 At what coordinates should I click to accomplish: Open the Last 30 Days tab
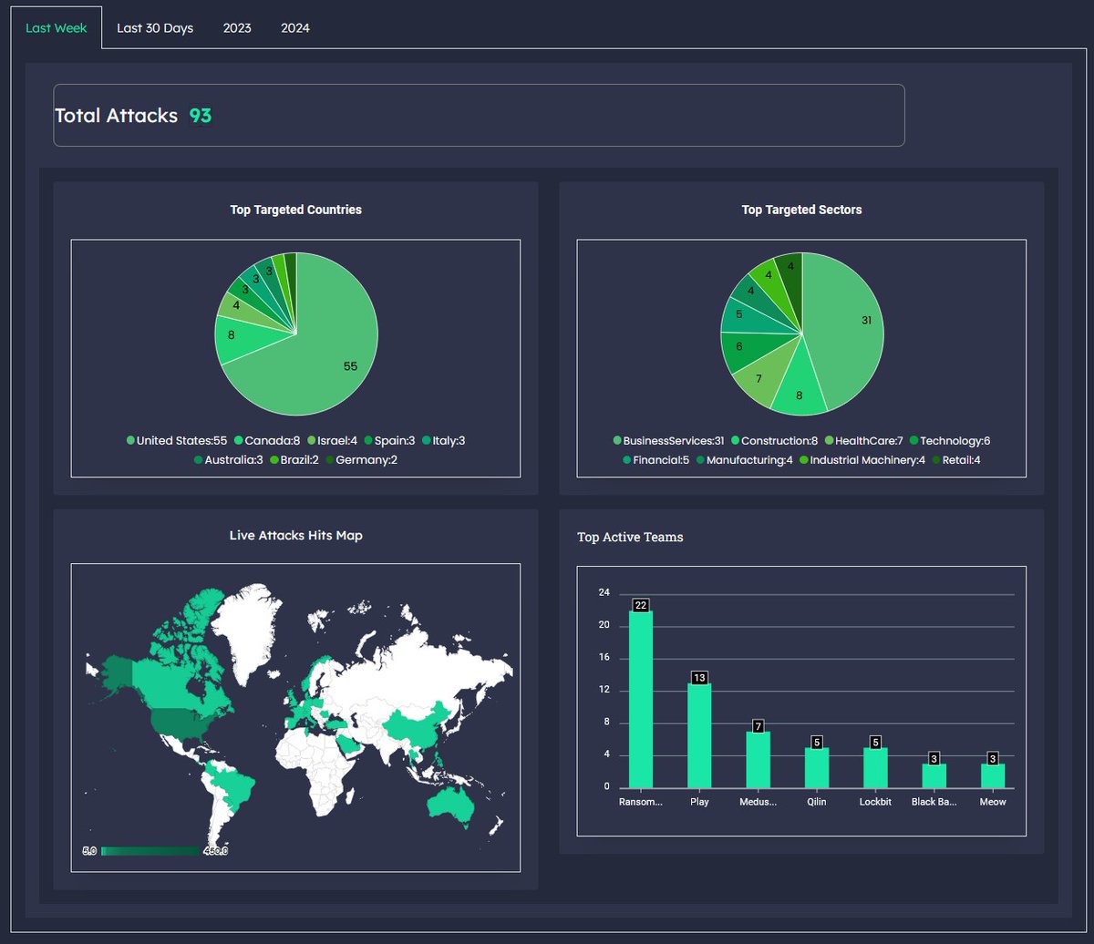point(155,28)
